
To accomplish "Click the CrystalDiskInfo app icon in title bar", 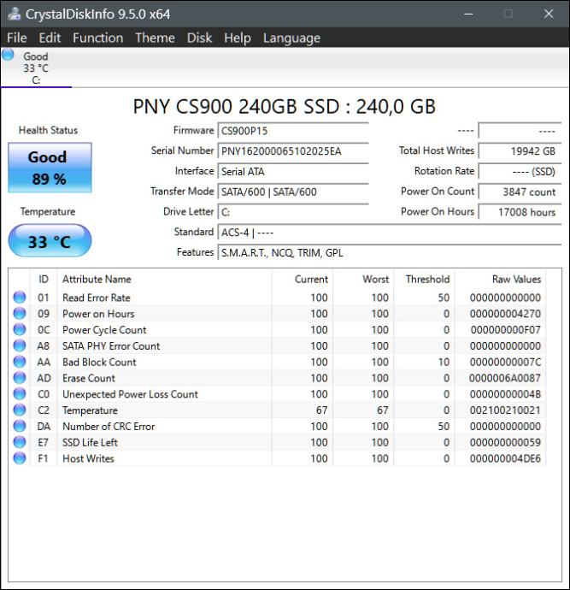I will coord(15,14).
